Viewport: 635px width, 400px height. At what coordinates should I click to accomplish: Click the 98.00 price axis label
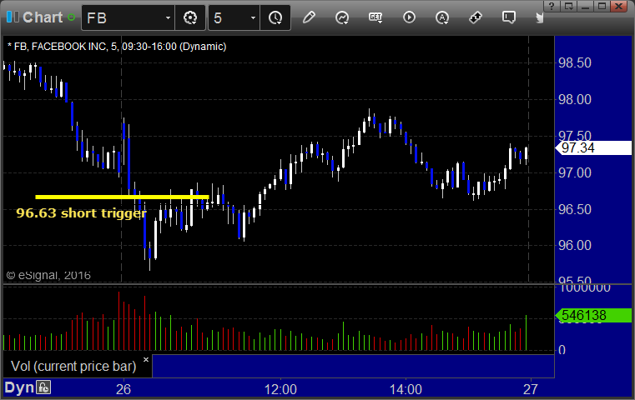[575, 99]
